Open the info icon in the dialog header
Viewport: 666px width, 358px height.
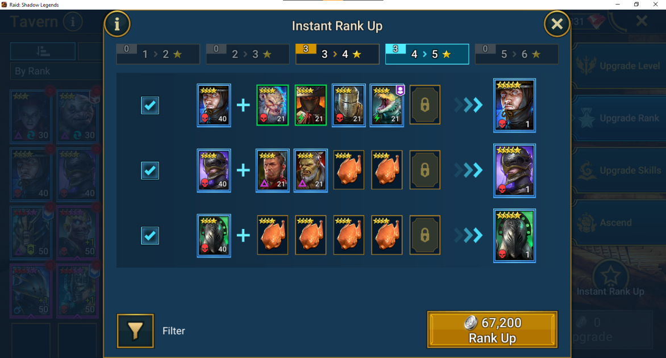[117, 24]
